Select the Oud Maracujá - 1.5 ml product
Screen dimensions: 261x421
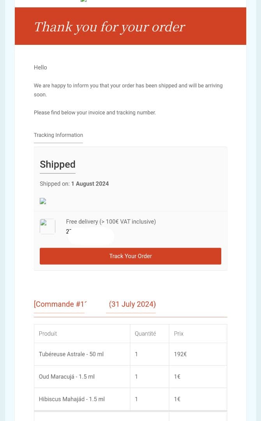click(x=67, y=377)
